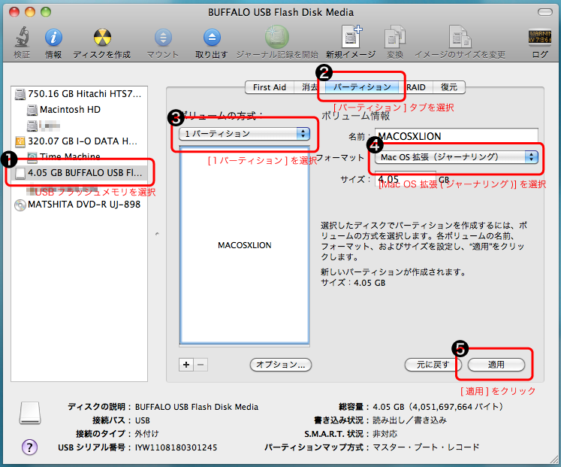561x467 pixels.
Task: Click the Time Machine volume icon
Action: pos(32,157)
